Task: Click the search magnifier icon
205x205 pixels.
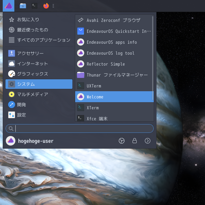Action: [11, 128]
